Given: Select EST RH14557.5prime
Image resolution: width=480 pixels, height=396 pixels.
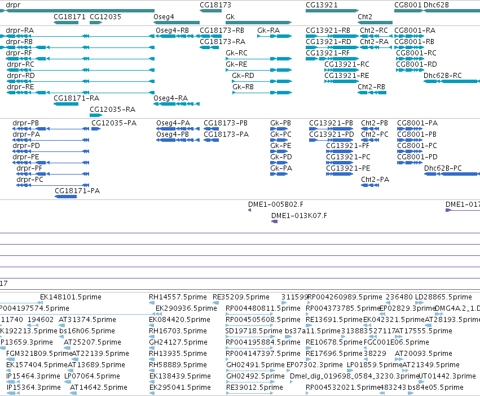Looking at the screenshot, I should click(x=178, y=297).
